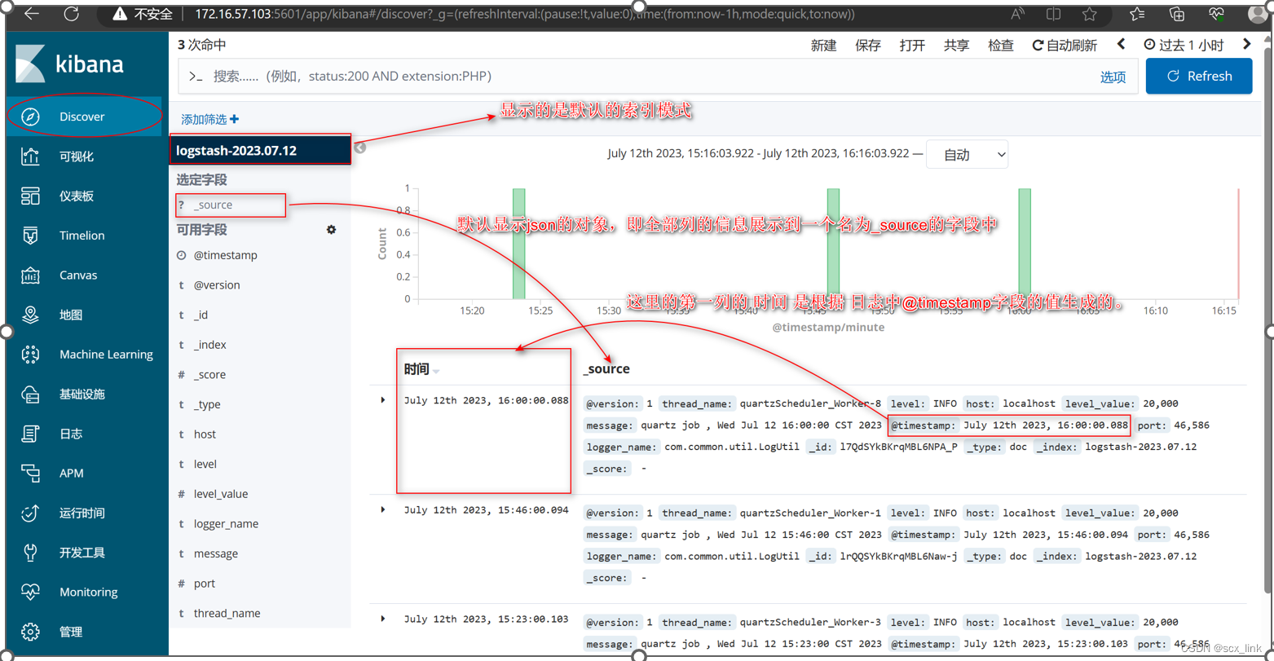Click the Kibana logo
This screenshot has width=1274, height=661.
pos(70,64)
